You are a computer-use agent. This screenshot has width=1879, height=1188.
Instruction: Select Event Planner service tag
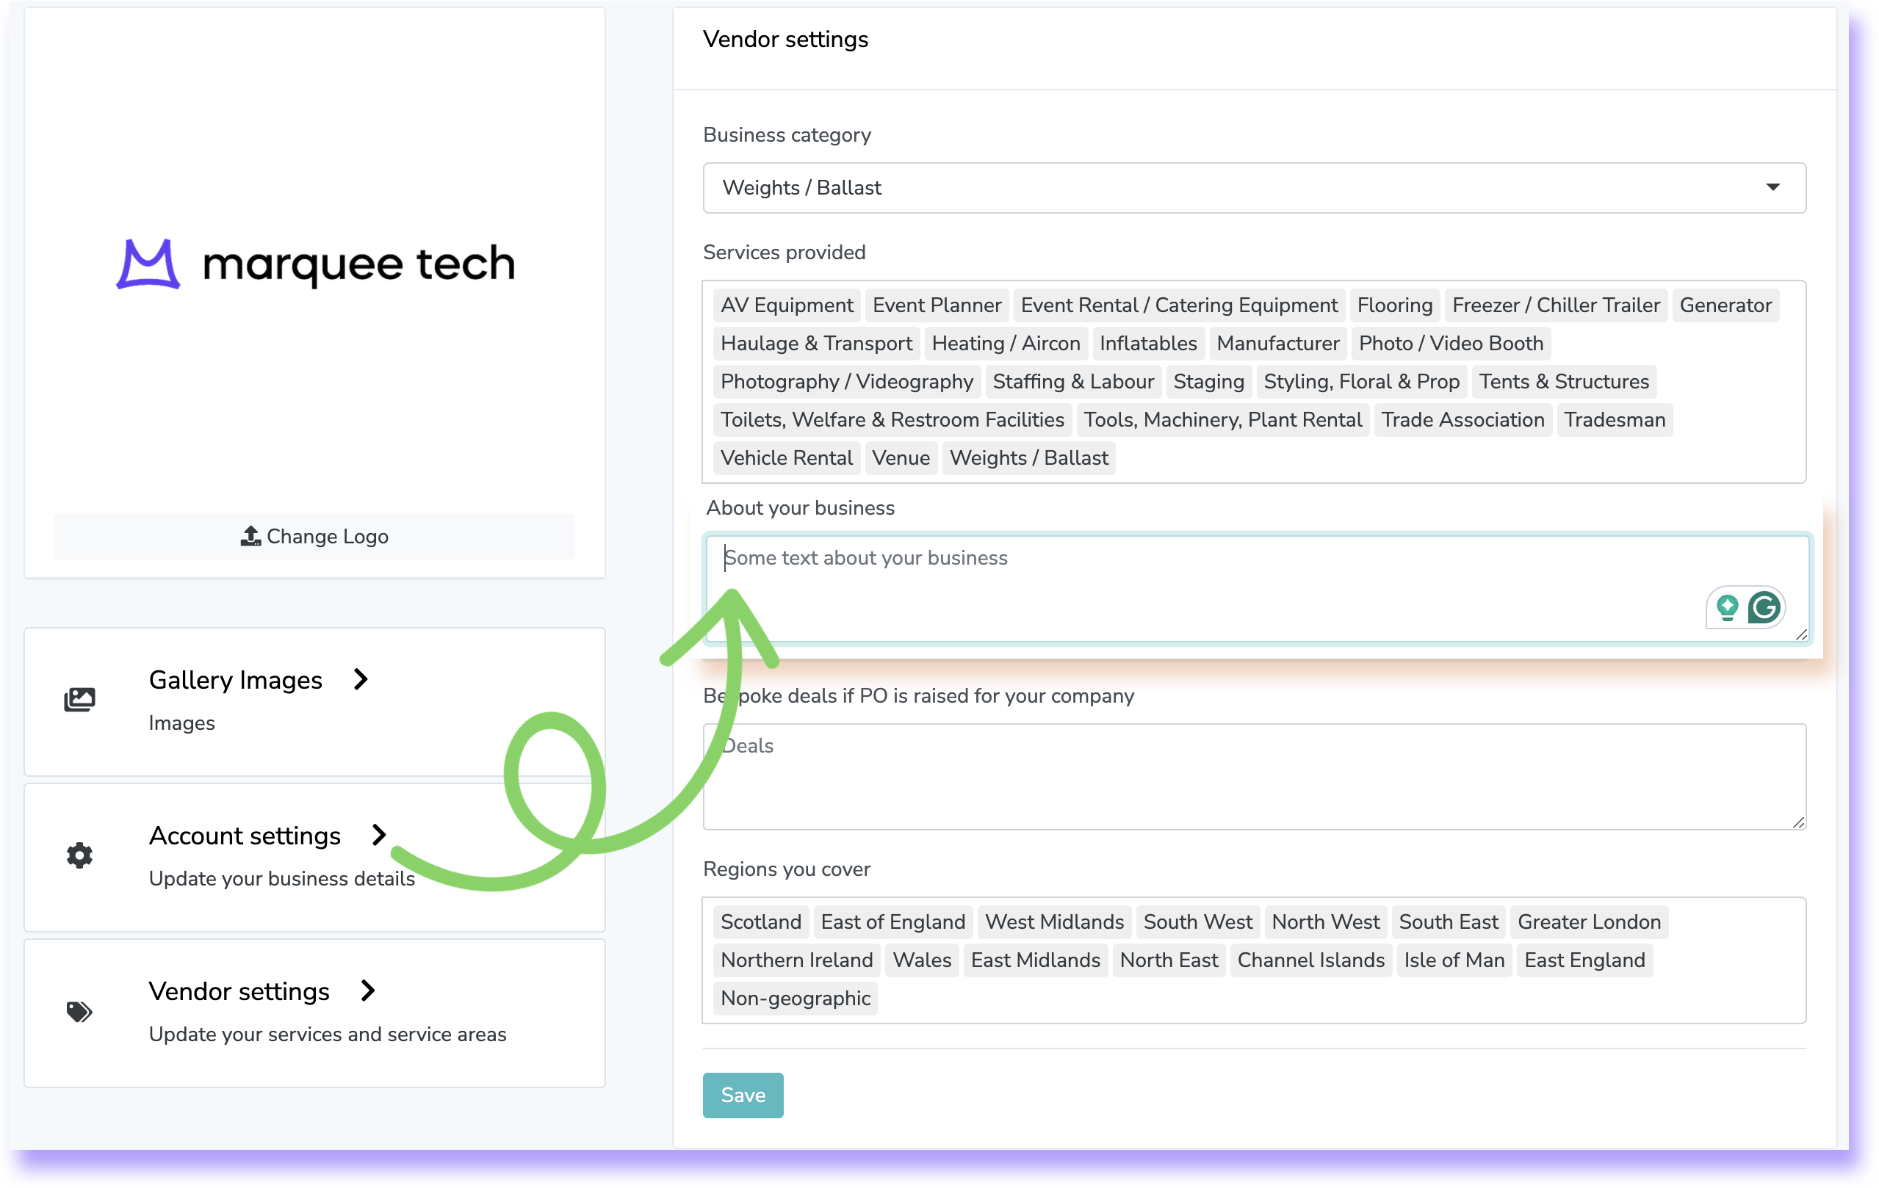937,305
